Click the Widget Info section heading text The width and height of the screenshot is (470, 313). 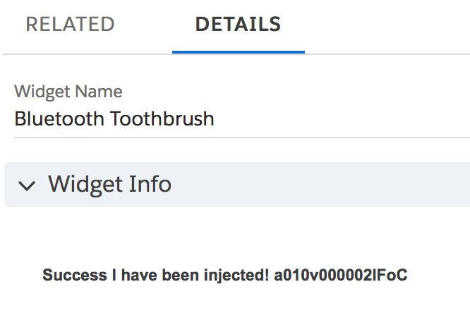pos(109,185)
